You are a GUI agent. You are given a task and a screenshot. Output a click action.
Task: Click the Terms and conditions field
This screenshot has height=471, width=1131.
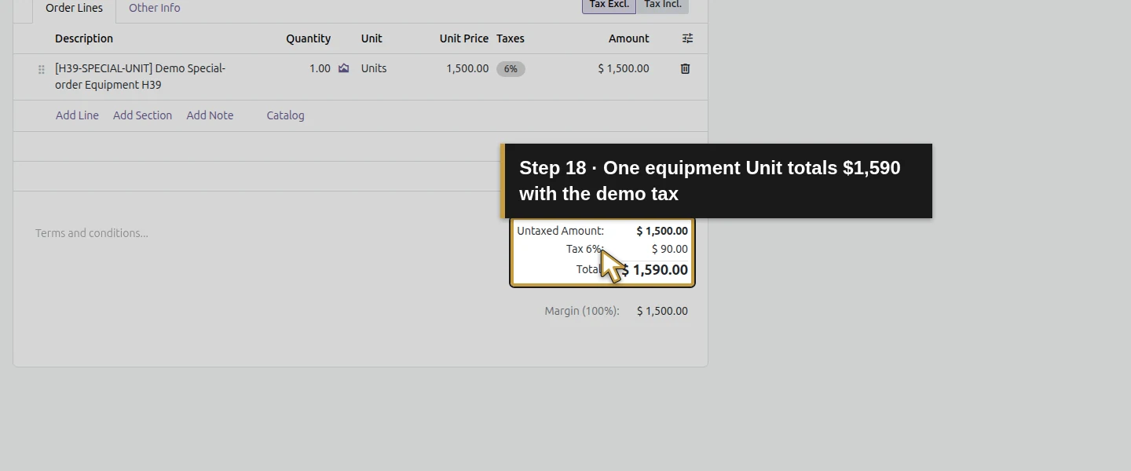click(92, 233)
